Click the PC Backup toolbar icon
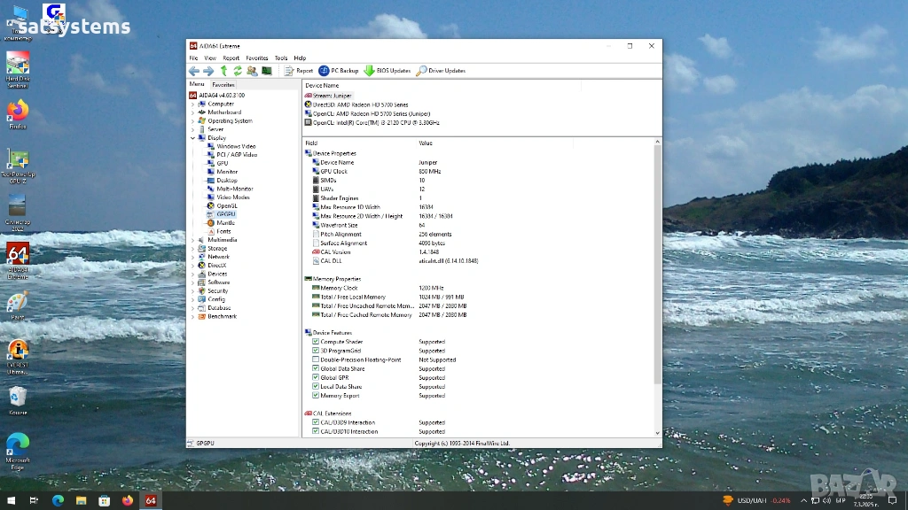The width and height of the screenshot is (908, 510). (324, 71)
